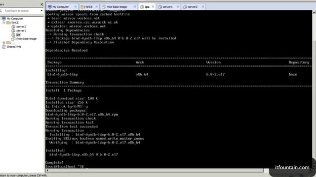Click 'Dependencies Resolved' text in the terminal
Screen dimensions: 316x177
(x=67, y=50)
